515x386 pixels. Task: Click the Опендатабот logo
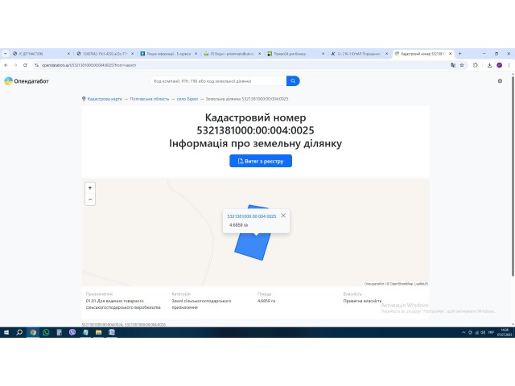27,81
